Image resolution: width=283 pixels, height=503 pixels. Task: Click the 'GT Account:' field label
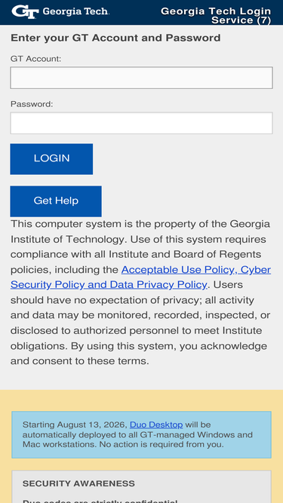coord(35,59)
